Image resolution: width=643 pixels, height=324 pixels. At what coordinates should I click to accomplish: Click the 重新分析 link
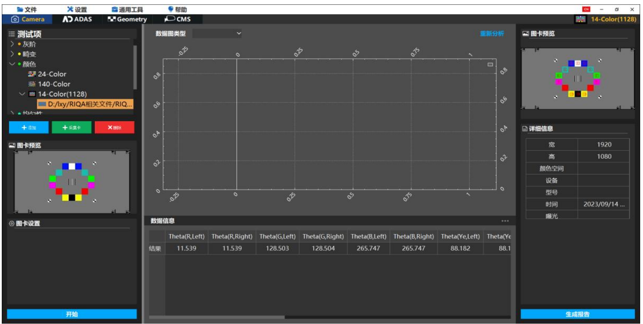(492, 34)
